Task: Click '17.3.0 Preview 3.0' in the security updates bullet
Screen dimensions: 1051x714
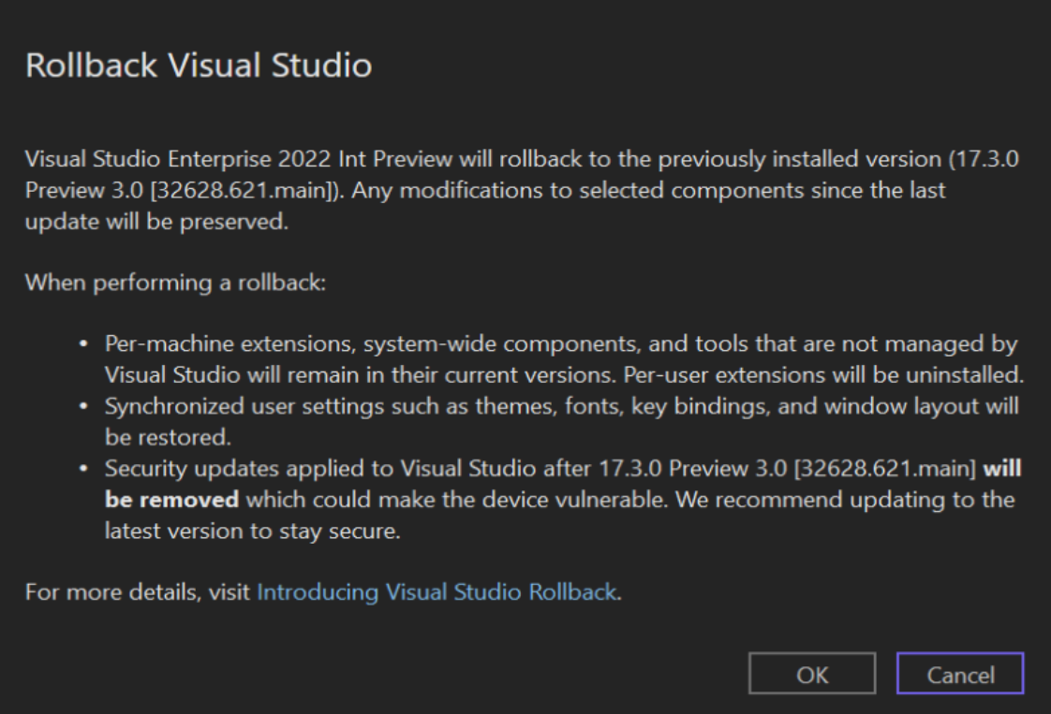Action: [692, 468]
